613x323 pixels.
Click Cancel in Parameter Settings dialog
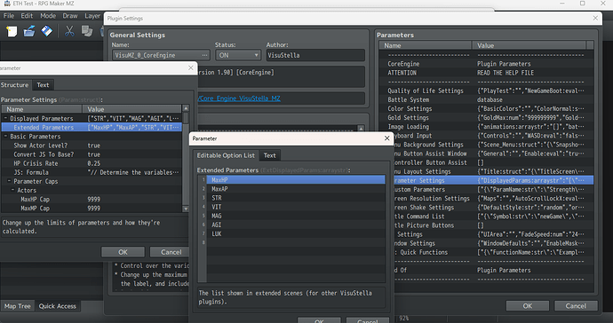pos(171,252)
